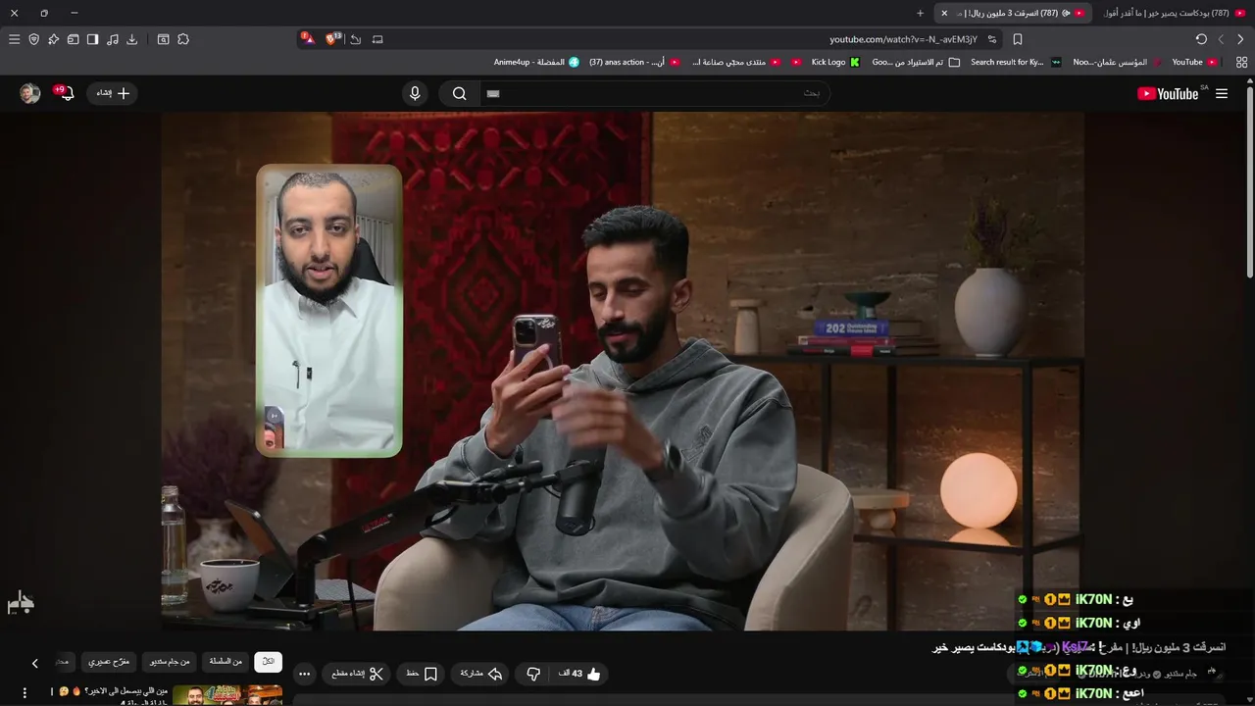The width and height of the screenshot is (1255, 706).
Task: Click the address bar URL youtube.com/watch
Action: coord(903,39)
